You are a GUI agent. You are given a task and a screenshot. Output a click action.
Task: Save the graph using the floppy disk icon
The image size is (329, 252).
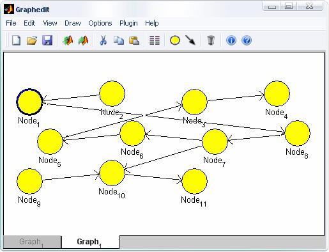coord(47,40)
